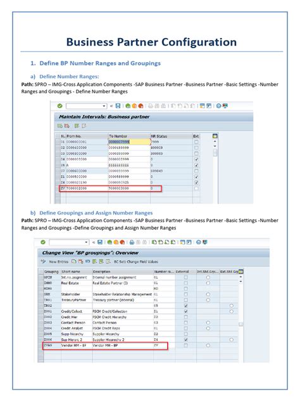The height and width of the screenshot is (401, 300).
Task: Click Insert Interval icon under Maintain Intervals title
Action: click(x=60, y=126)
